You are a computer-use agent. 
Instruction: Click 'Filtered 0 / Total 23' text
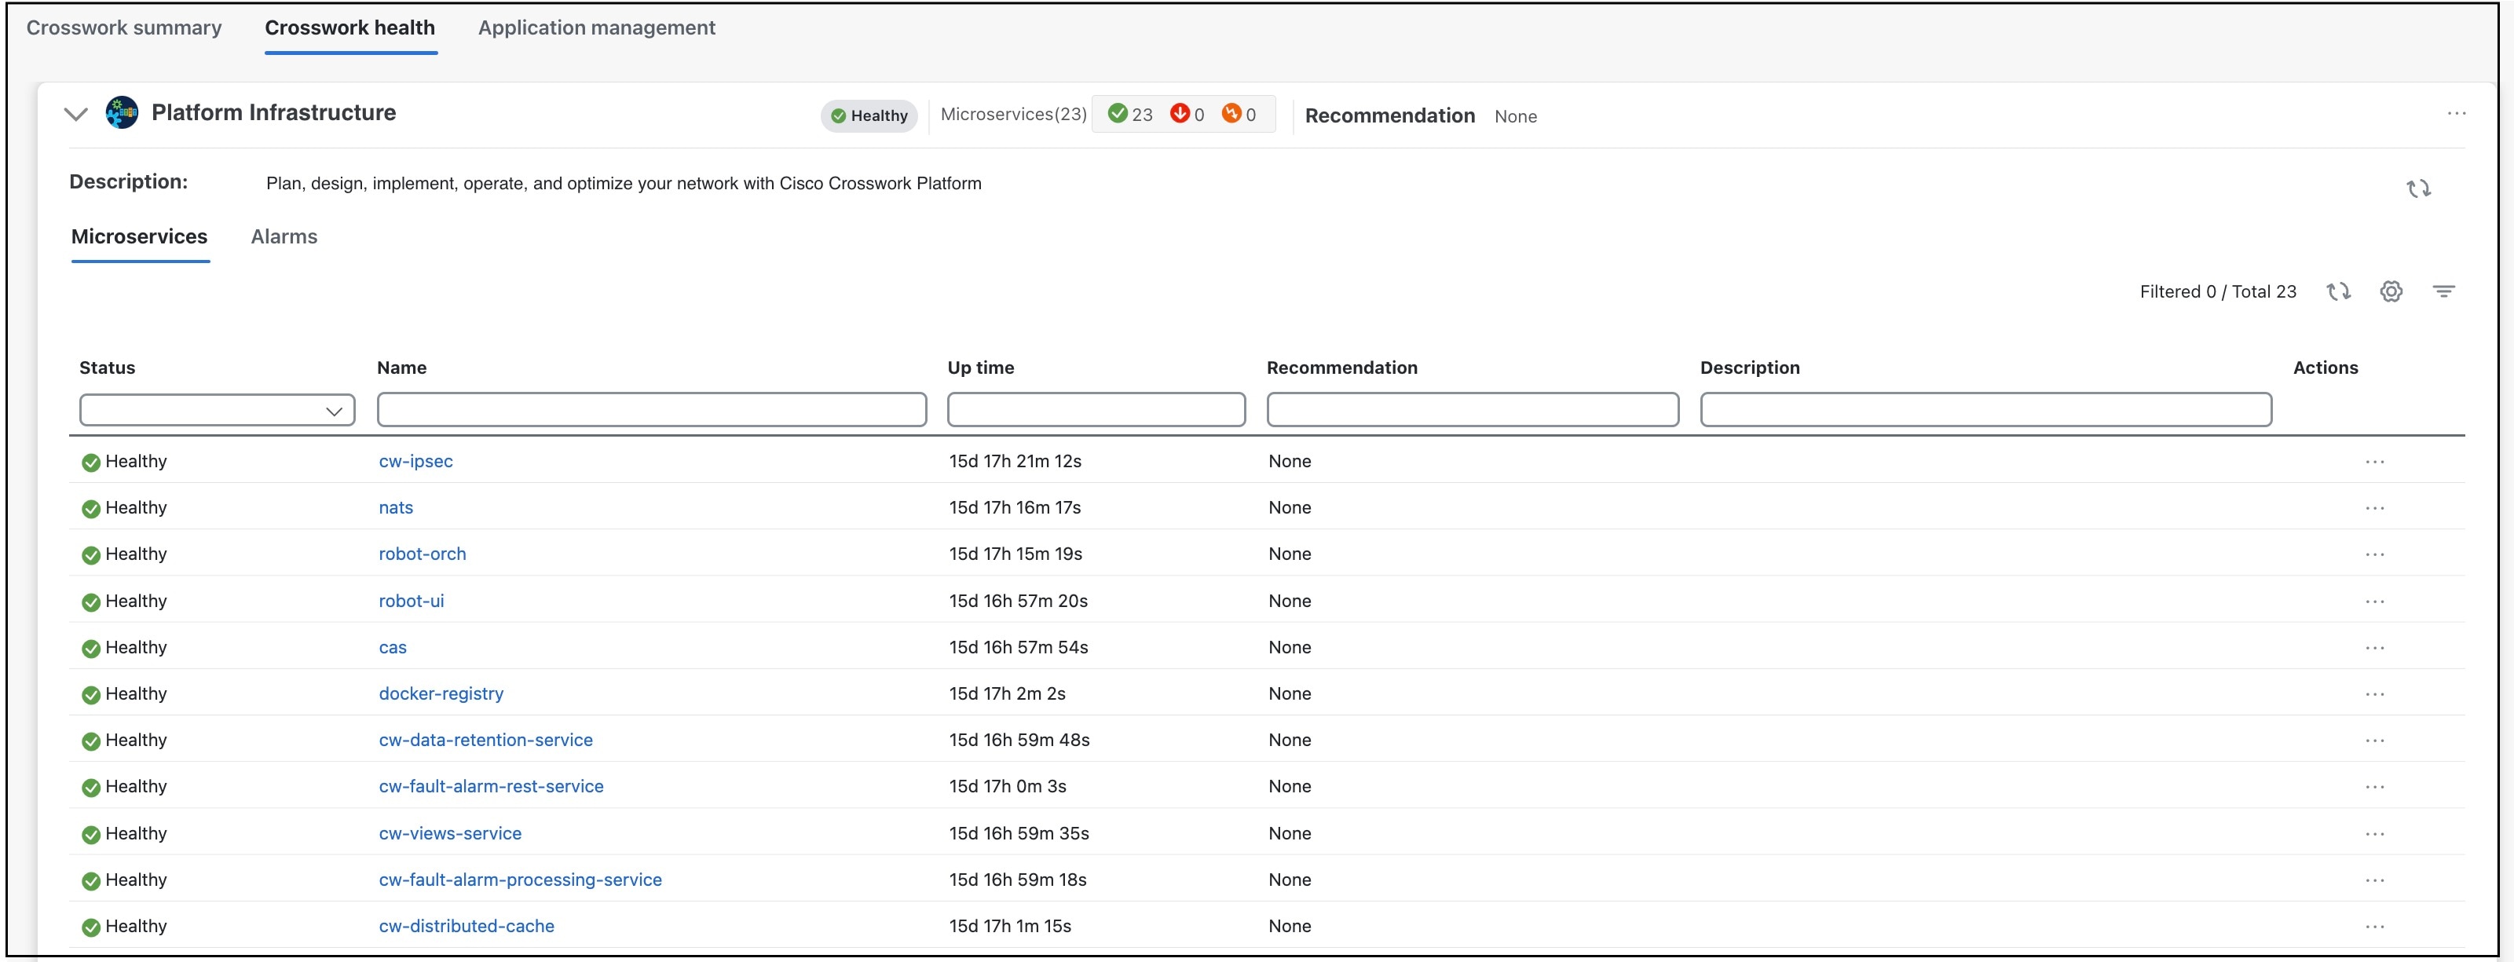tap(2217, 291)
